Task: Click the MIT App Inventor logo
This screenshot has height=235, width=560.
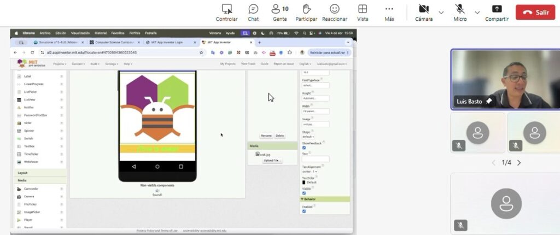Action: coord(31,63)
